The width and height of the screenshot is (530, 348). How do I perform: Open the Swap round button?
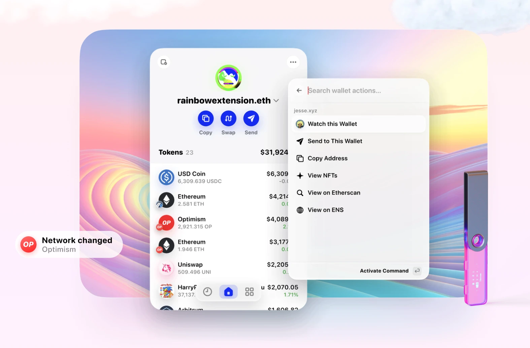coord(228,118)
